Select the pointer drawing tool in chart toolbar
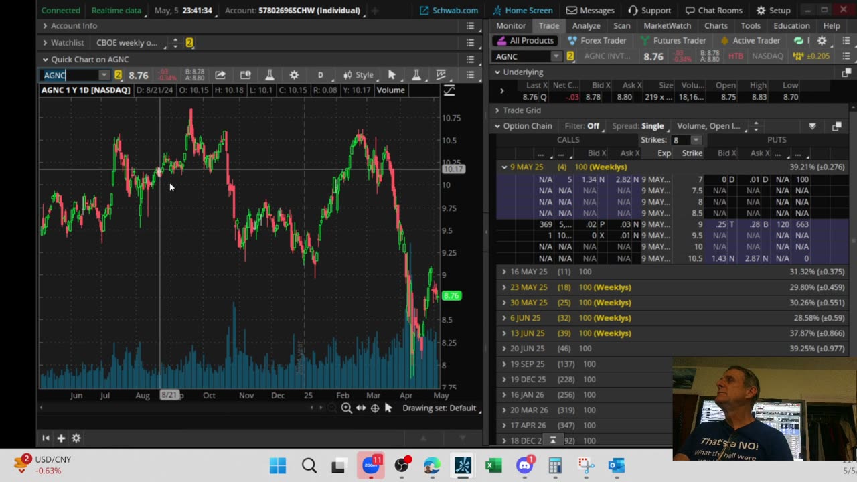The height and width of the screenshot is (482, 857). click(392, 75)
